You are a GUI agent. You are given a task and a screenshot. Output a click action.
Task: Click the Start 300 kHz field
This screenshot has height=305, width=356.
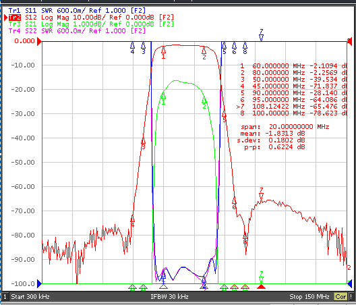(x=30, y=297)
